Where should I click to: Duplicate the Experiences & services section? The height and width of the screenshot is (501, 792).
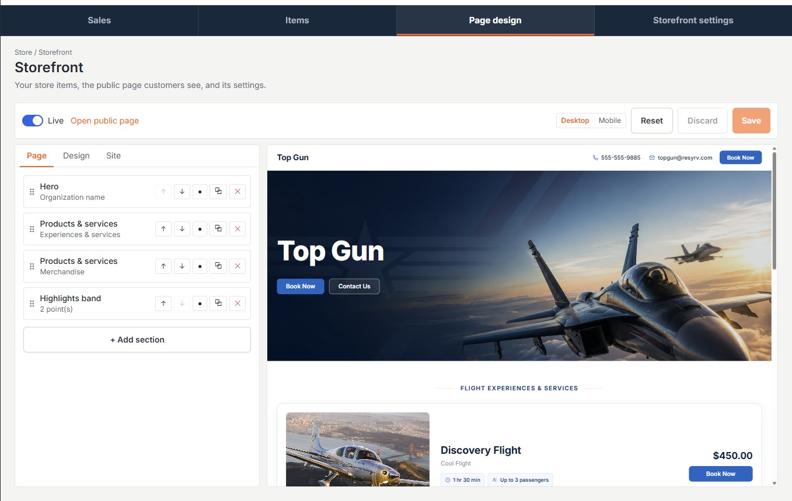tap(218, 229)
